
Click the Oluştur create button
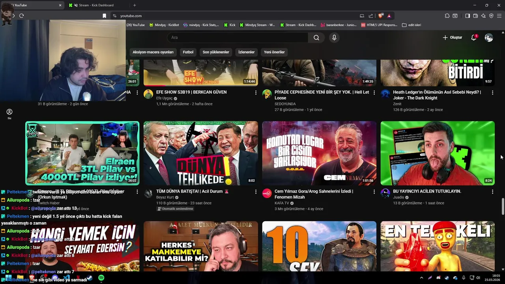tap(452, 37)
